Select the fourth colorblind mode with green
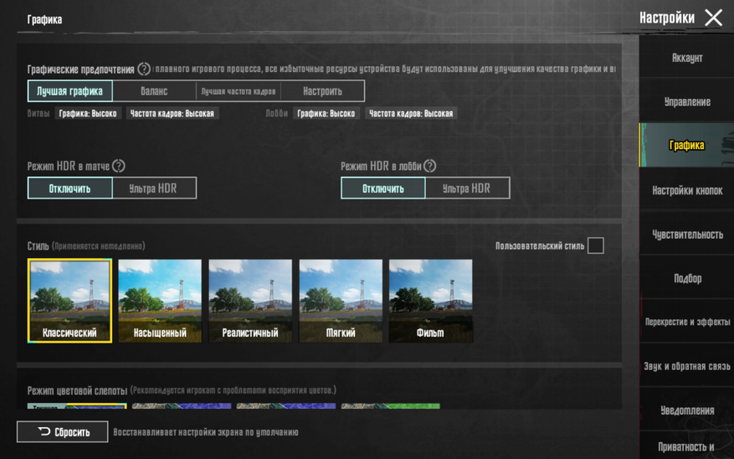 pos(390,406)
